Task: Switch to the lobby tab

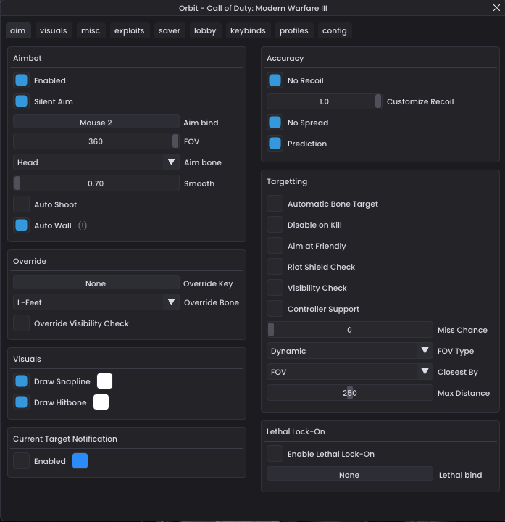Action: (x=205, y=30)
